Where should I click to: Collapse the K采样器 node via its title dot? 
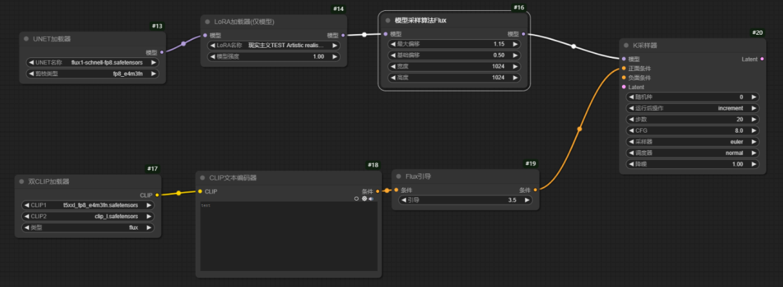626,46
